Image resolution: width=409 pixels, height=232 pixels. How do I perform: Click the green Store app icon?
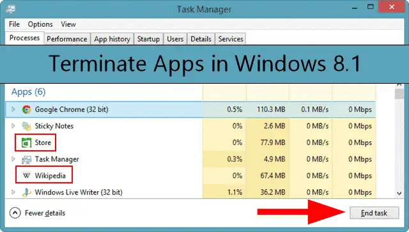(x=26, y=143)
